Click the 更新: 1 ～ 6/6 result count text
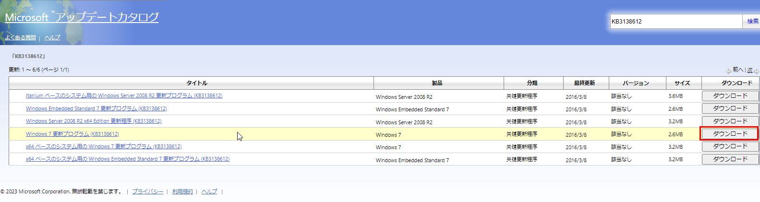Viewport: 760px width, 202px height. (x=39, y=70)
